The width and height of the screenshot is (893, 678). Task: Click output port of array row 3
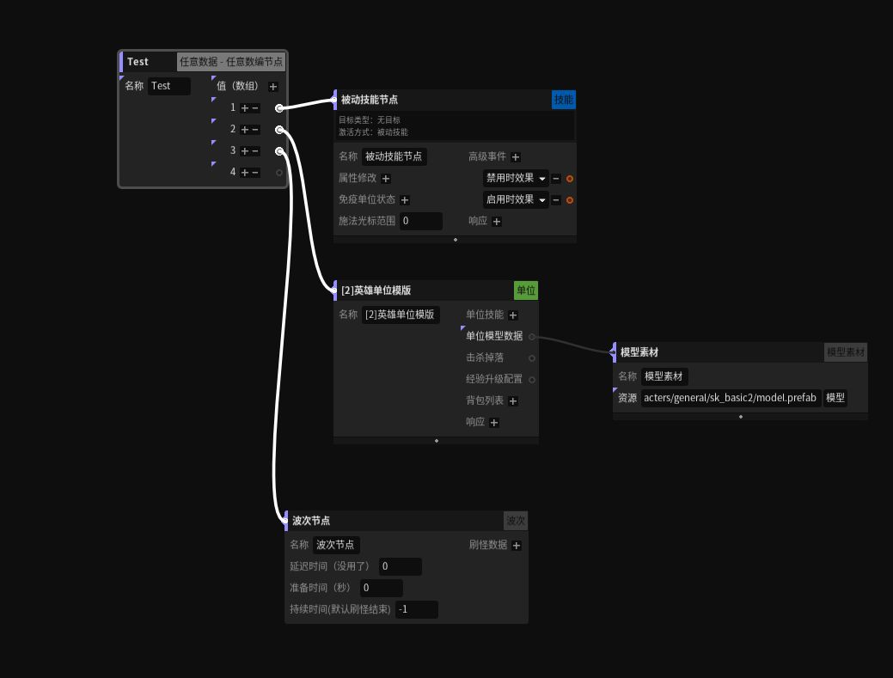pos(279,151)
